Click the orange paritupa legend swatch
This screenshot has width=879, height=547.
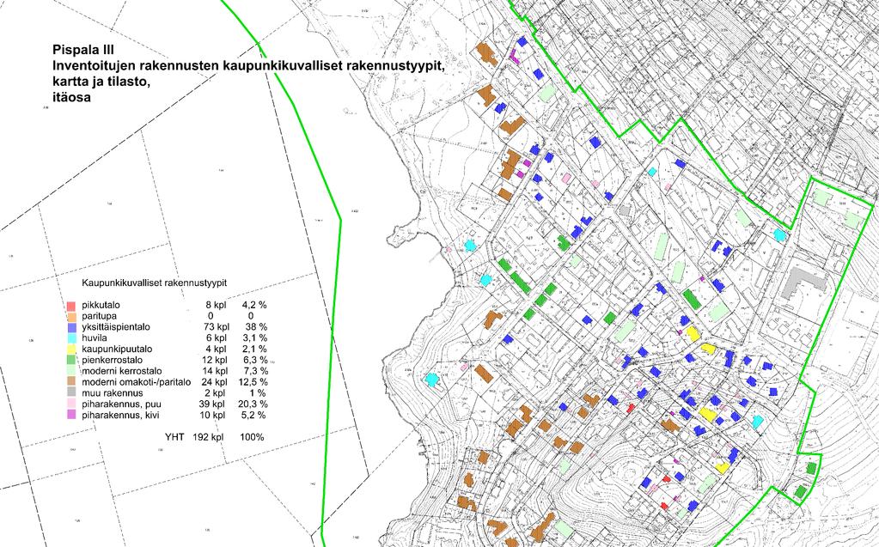pyautogui.click(x=70, y=317)
